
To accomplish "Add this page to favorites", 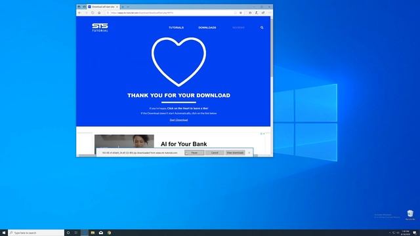I will 241,12.
